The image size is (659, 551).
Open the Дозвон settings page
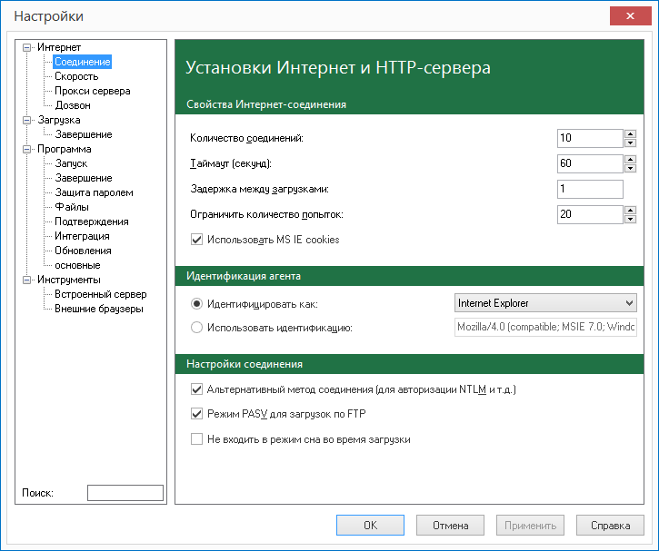pos(73,105)
